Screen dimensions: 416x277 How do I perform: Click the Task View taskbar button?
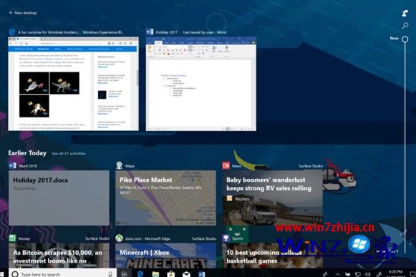point(124,274)
